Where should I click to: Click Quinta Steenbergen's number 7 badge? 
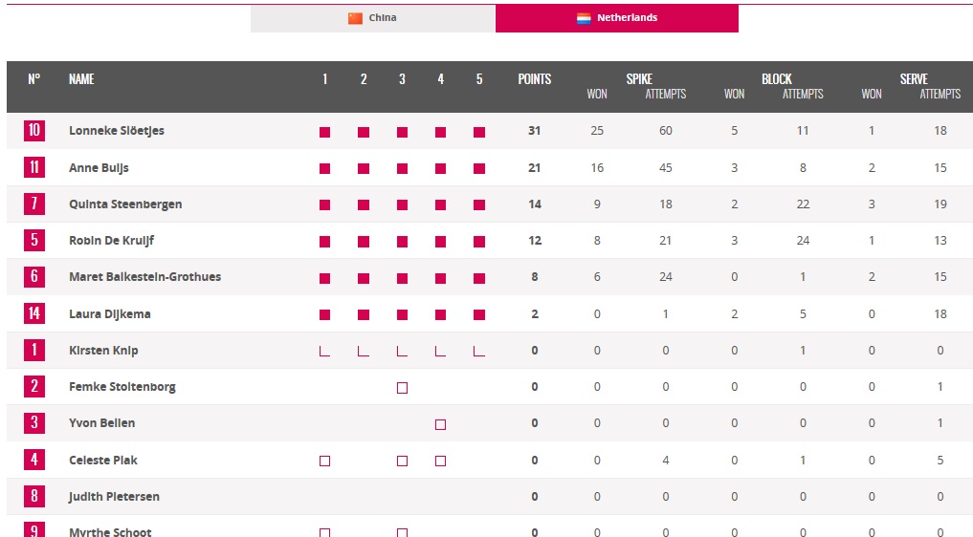pyautogui.click(x=34, y=204)
